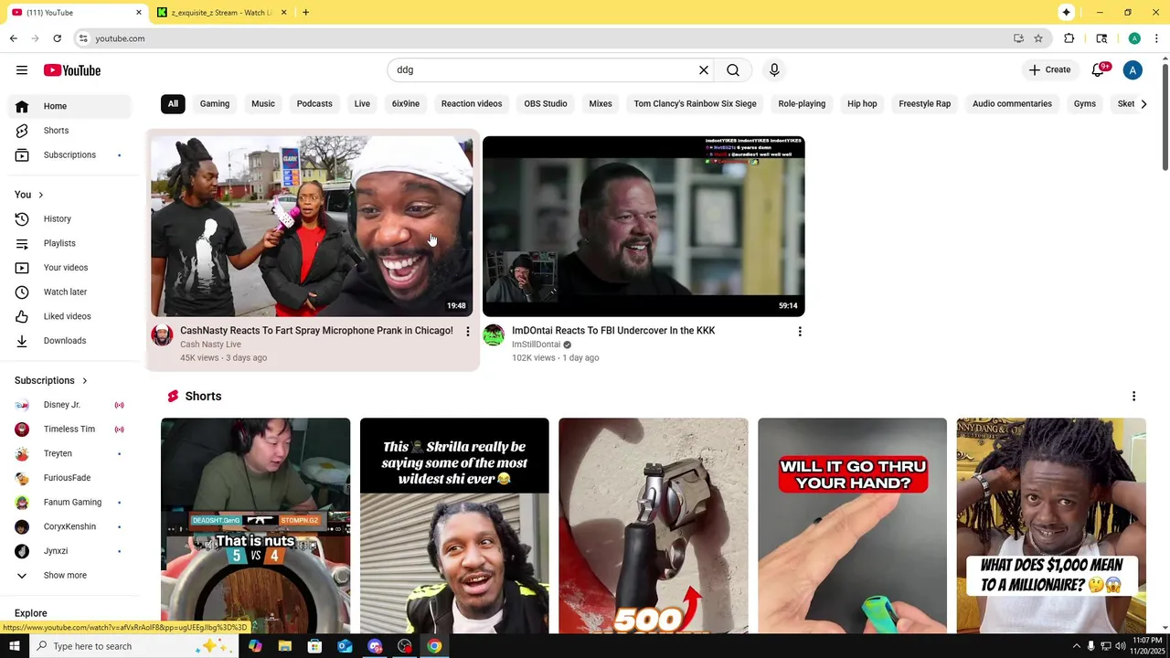Open the 'Will it go thru your hand' Short
Screen dimensions: 1170x658
tap(852, 525)
